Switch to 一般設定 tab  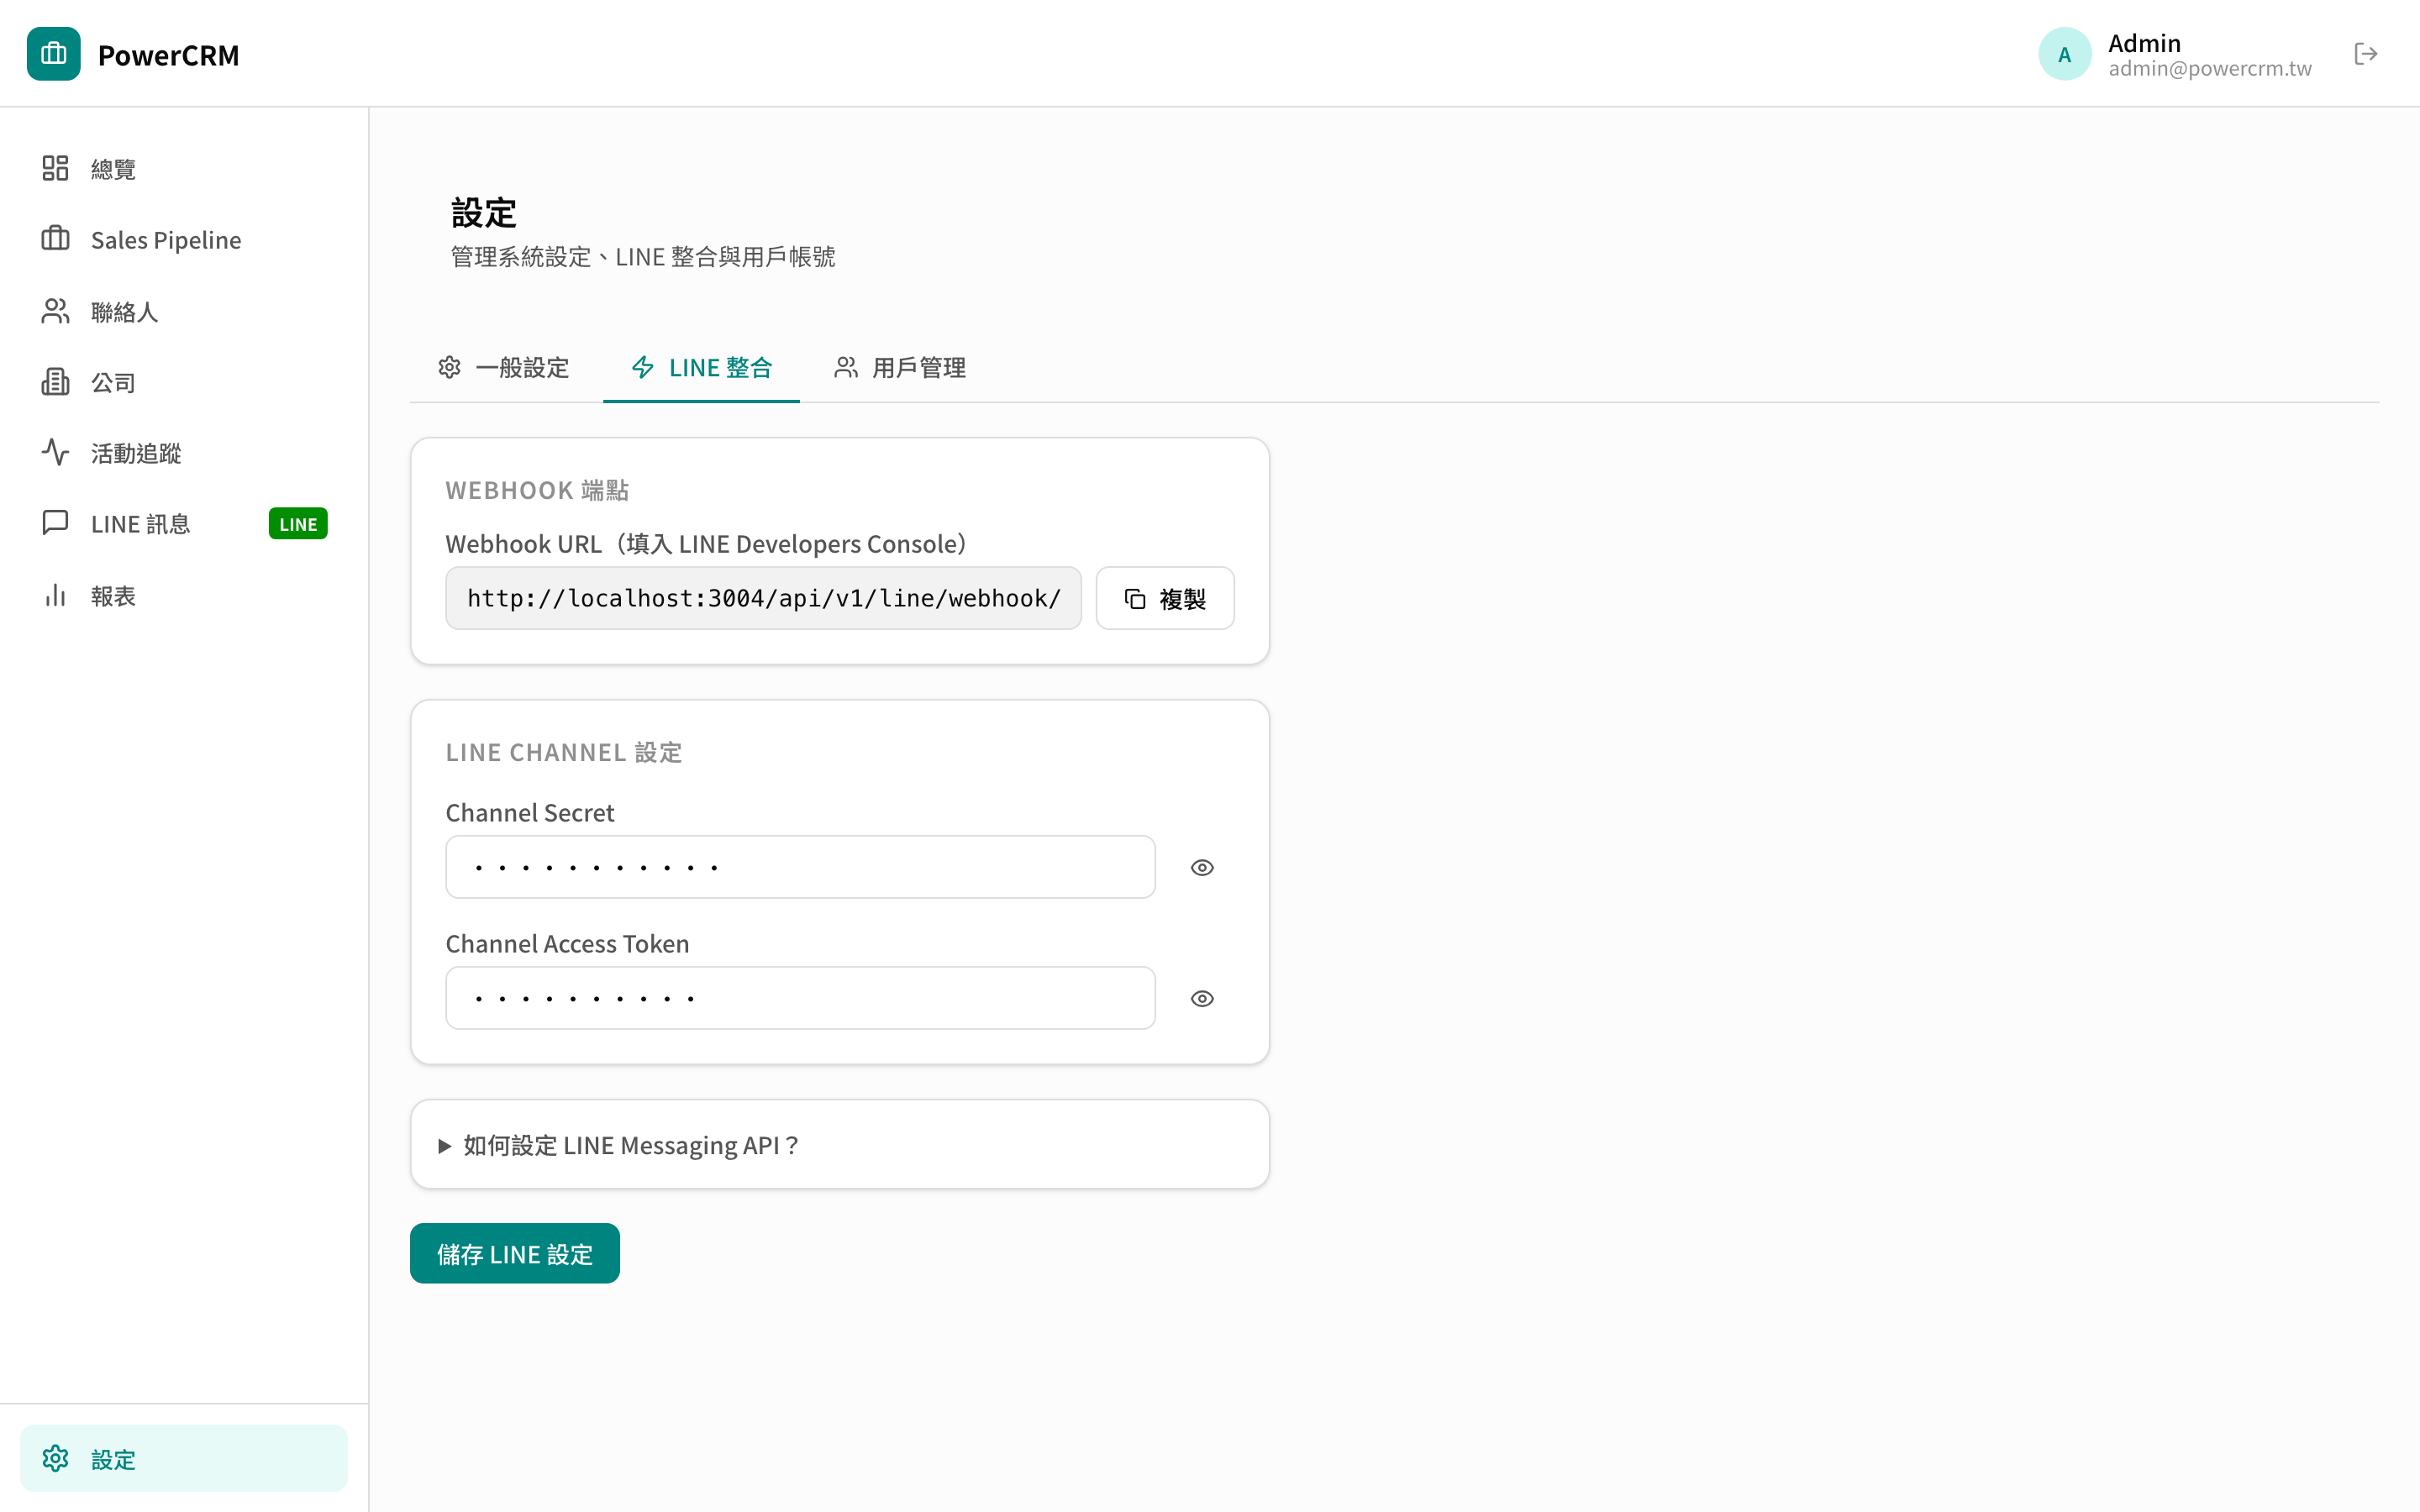coord(504,368)
